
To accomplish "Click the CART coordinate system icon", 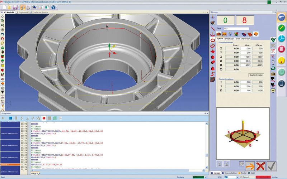I will coord(273,51).
